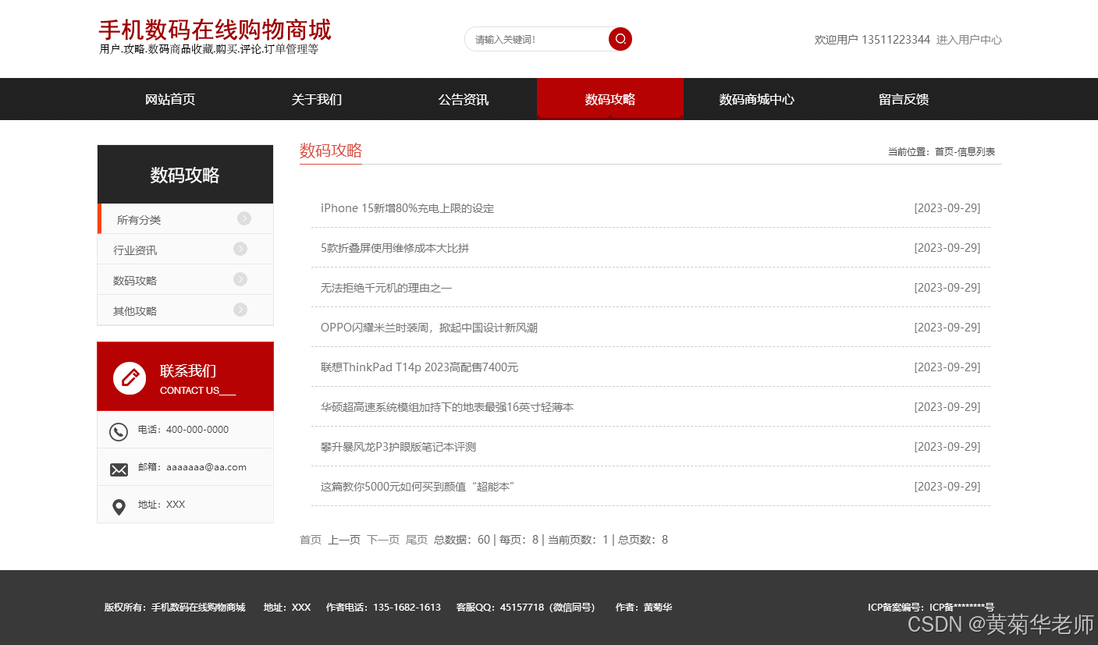Click the red search magnifier button

(x=620, y=39)
